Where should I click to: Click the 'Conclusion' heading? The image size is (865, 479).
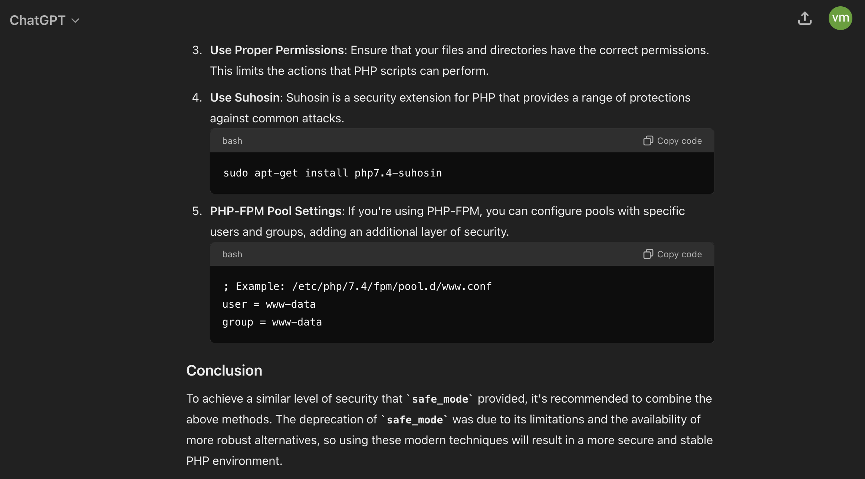[224, 370]
